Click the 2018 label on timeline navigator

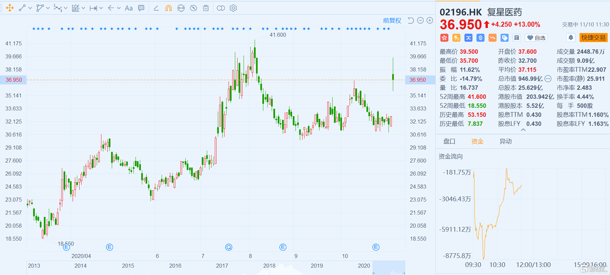269,266
